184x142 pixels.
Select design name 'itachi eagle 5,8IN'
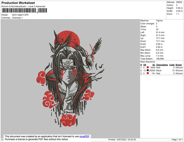pos(20,15)
